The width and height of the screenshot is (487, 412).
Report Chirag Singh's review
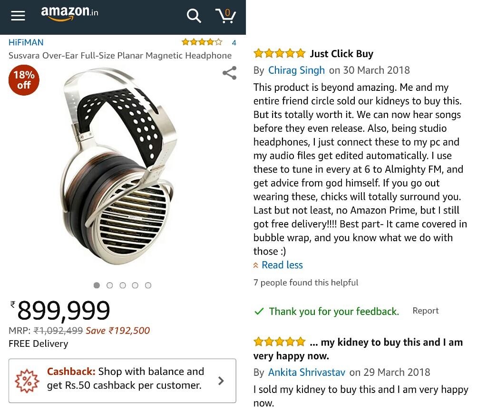point(426,311)
